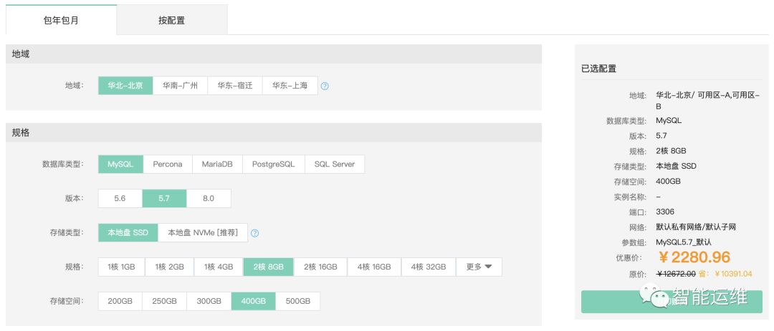
Task: Pick the 1核 1GB spec
Action: [x=121, y=267]
